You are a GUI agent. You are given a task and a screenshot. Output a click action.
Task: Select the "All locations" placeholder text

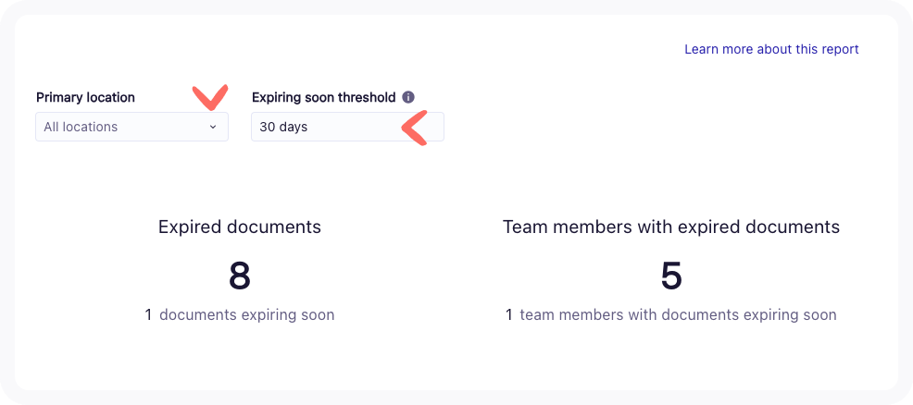click(x=81, y=127)
